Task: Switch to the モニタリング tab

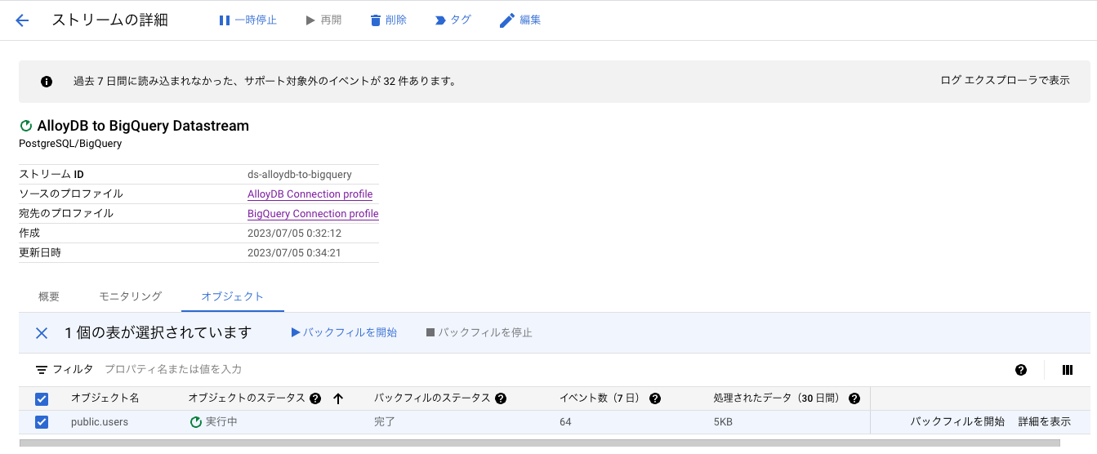Action: point(131,296)
